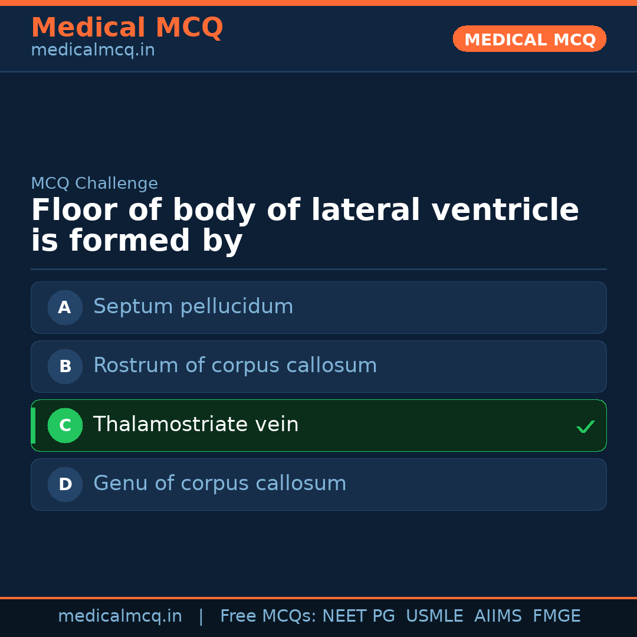Open the medicalmcq.in footer link
Screen dimensions: 637x637
click(120, 615)
